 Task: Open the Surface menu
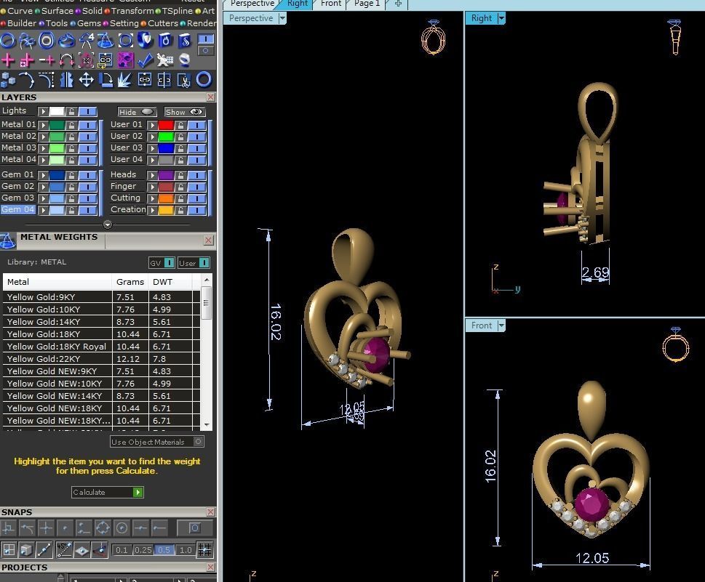(57, 11)
